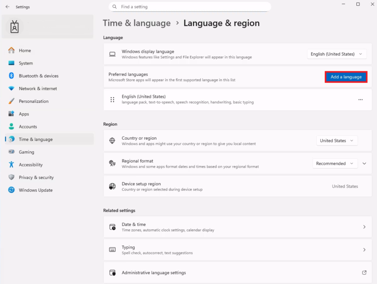This screenshot has height=284, width=377.
Task: Click the 'Device setup region' label
Action: pyautogui.click(x=141, y=183)
